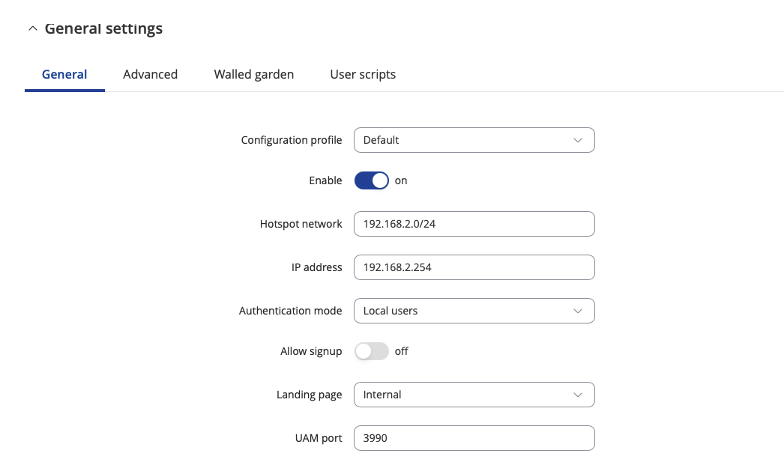The image size is (784, 468).
Task: Click chevron arrow in Landing page box
Action: [x=577, y=395]
